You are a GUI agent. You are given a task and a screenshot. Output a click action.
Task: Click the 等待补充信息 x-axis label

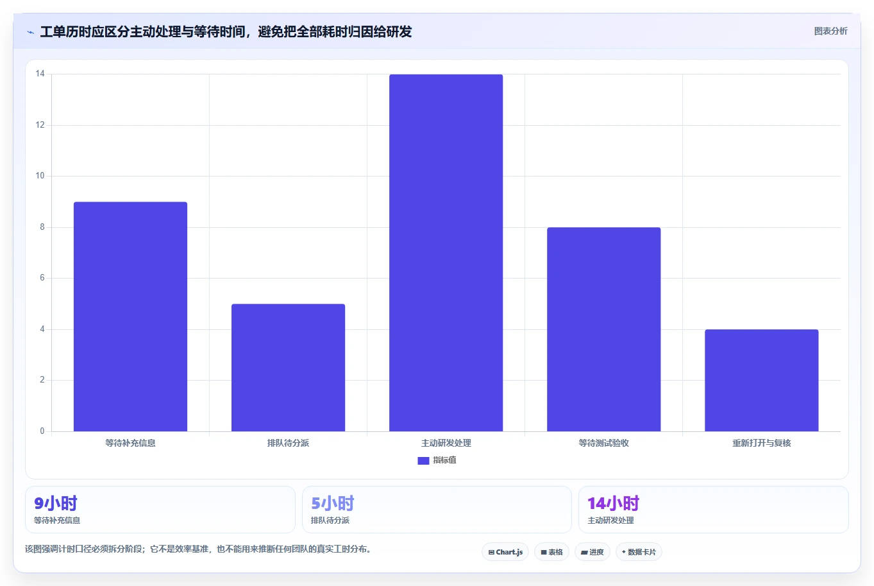(x=130, y=443)
